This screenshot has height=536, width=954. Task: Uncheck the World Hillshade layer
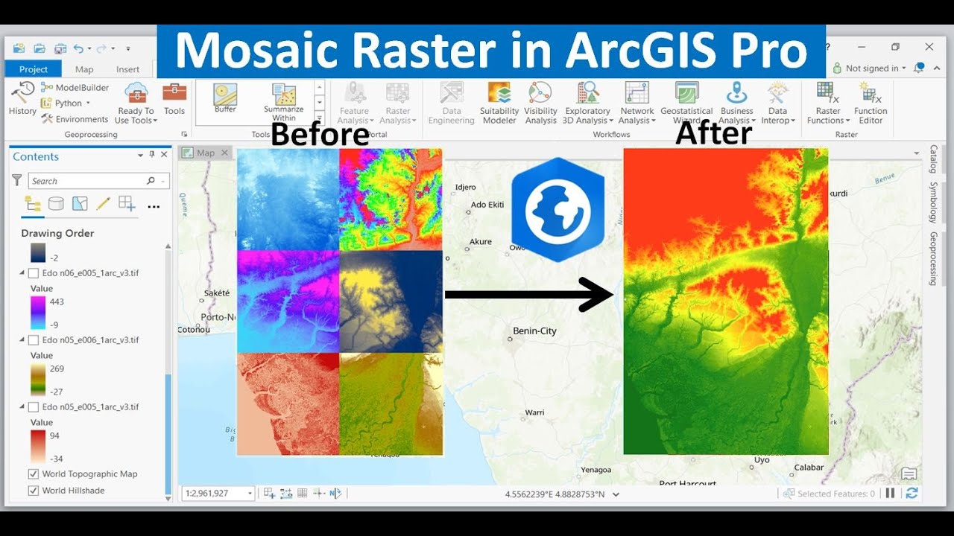tap(33, 491)
